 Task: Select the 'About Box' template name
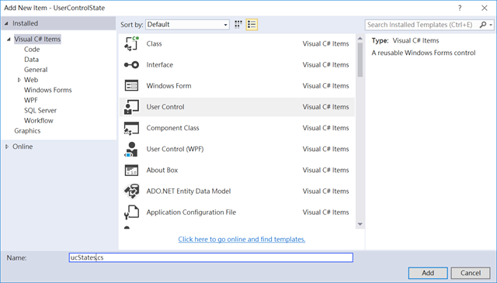162,171
